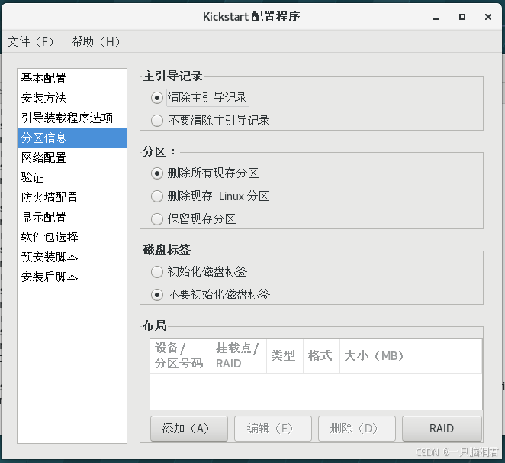
Task: Open 防火墙配置 section
Action: pyautogui.click(x=72, y=197)
